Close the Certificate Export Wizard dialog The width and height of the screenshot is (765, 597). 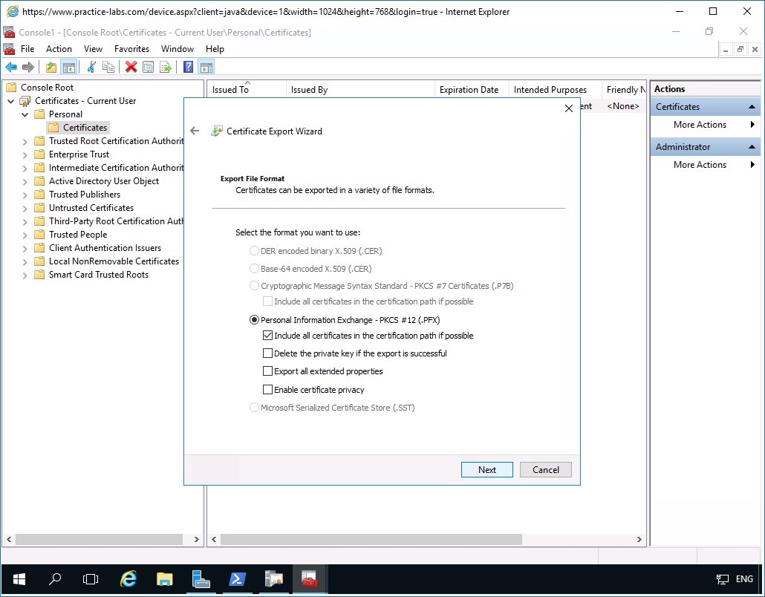[x=568, y=108]
